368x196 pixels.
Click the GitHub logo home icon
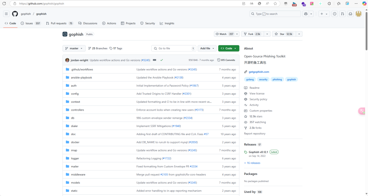click(x=15, y=14)
